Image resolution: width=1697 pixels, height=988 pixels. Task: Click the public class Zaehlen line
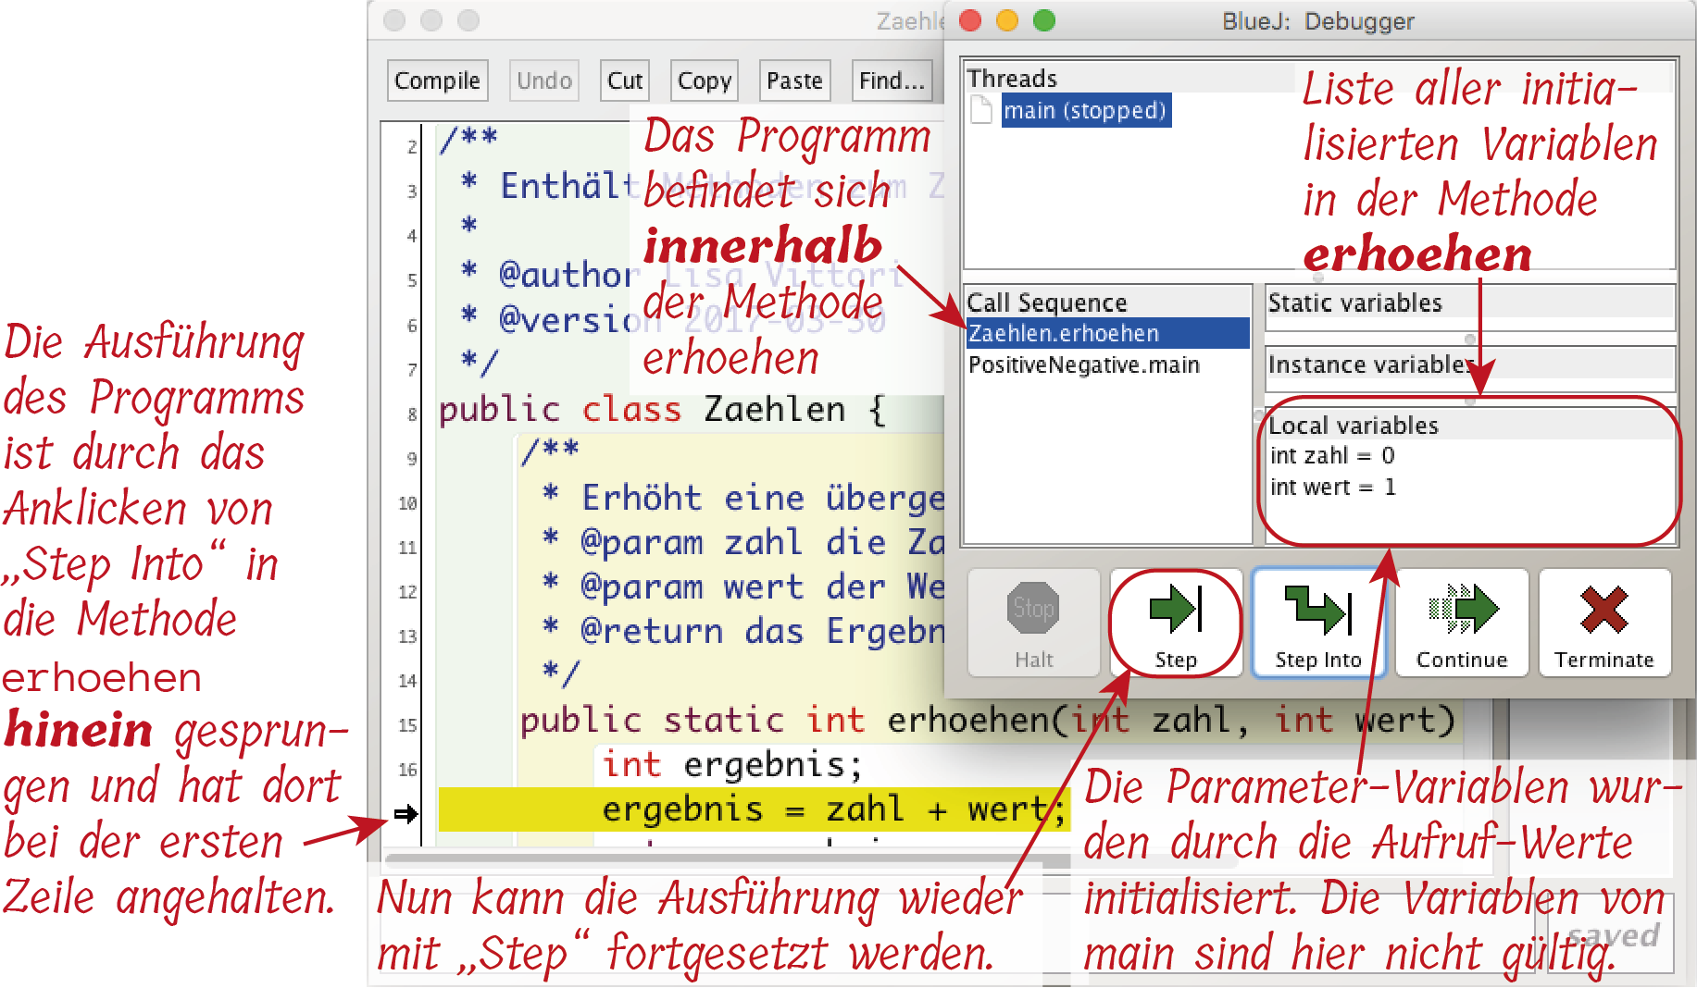[662, 409]
